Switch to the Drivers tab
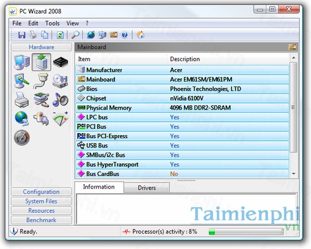This screenshot has width=311, height=249. tap(147, 188)
